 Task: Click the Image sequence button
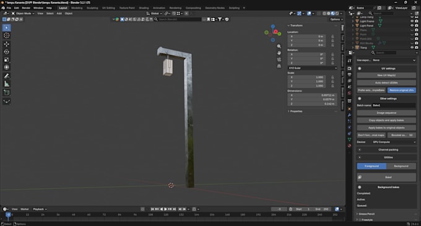(386, 113)
